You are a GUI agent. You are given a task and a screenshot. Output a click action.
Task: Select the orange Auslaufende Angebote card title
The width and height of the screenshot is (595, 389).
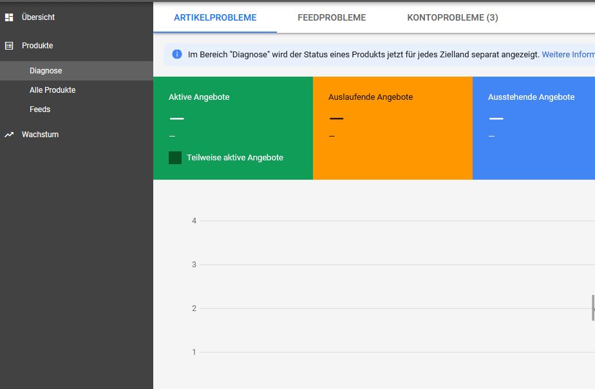tap(370, 97)
